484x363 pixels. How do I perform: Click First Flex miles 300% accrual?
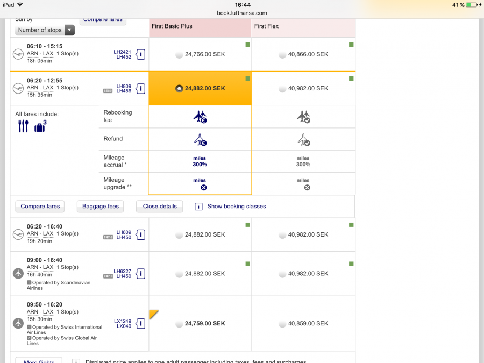(x=303, y=161)
